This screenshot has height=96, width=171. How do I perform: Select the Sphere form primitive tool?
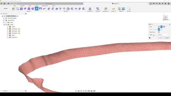(x=33, y=9)
